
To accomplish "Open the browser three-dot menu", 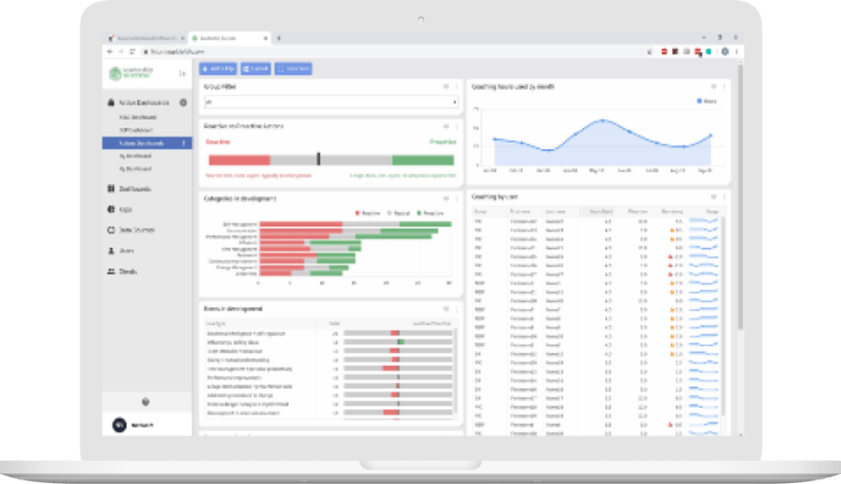I will click(x=737, y=51).
